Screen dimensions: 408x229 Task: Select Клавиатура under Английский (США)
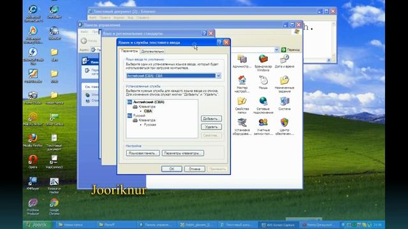[x=147, y=106]
